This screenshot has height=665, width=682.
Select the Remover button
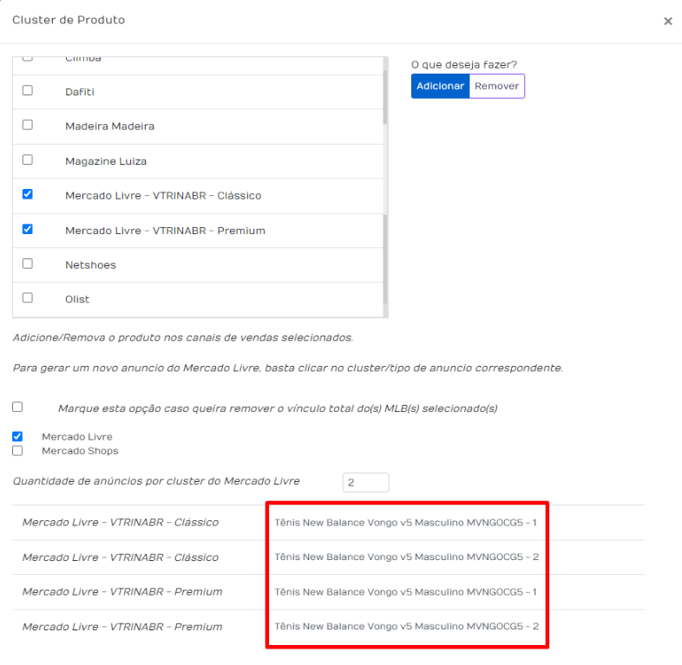point(496,86)
